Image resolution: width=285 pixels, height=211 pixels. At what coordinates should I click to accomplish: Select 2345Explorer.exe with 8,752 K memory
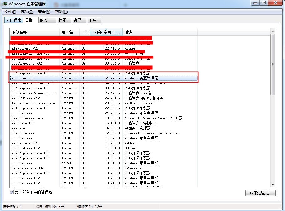point(104,173)
